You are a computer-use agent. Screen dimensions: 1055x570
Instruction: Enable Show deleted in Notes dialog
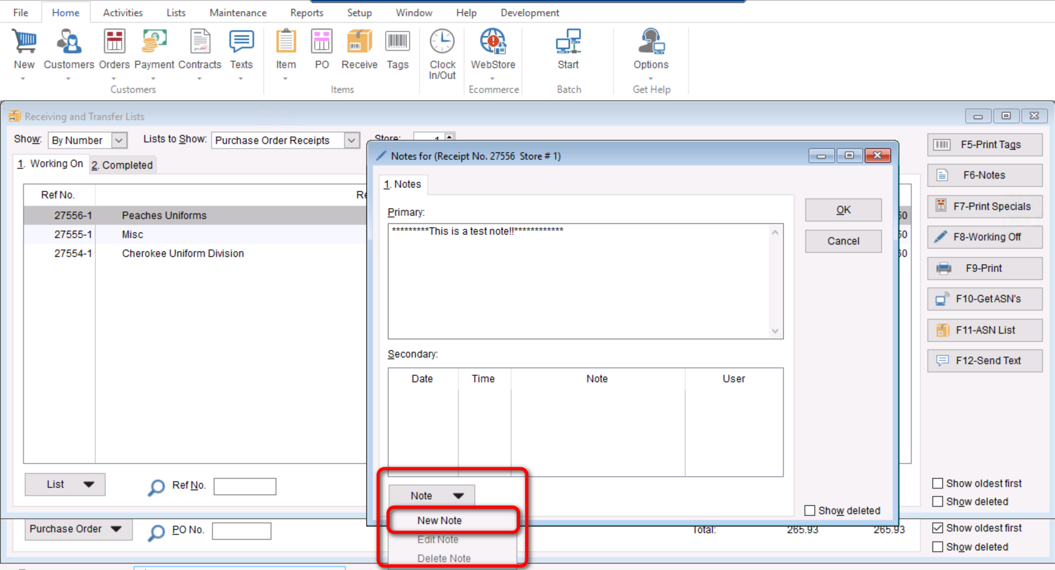click(x=810, y=511)
